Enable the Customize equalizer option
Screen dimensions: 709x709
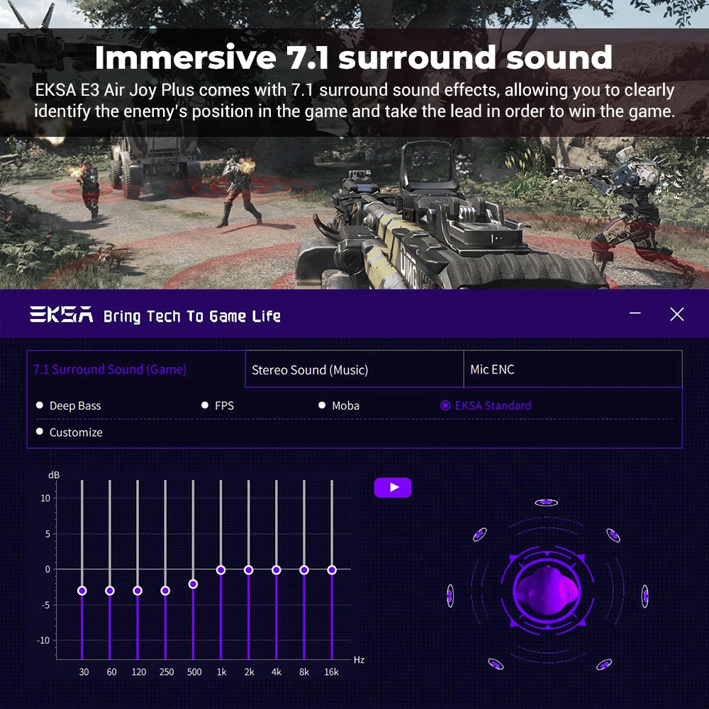(x=69, y=432)
